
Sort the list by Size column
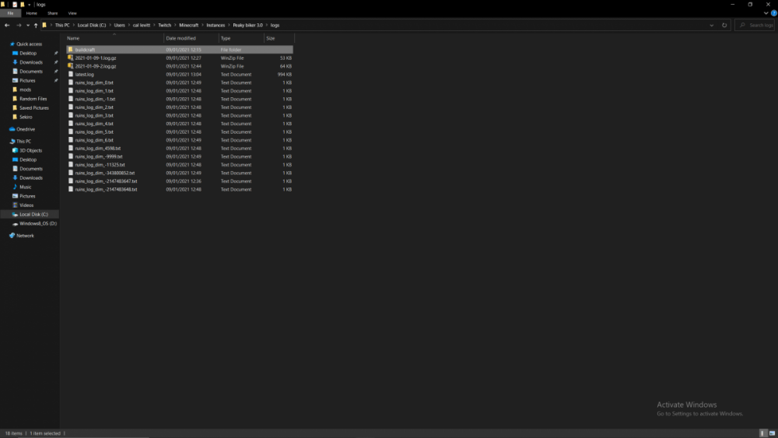coord(271,38)
